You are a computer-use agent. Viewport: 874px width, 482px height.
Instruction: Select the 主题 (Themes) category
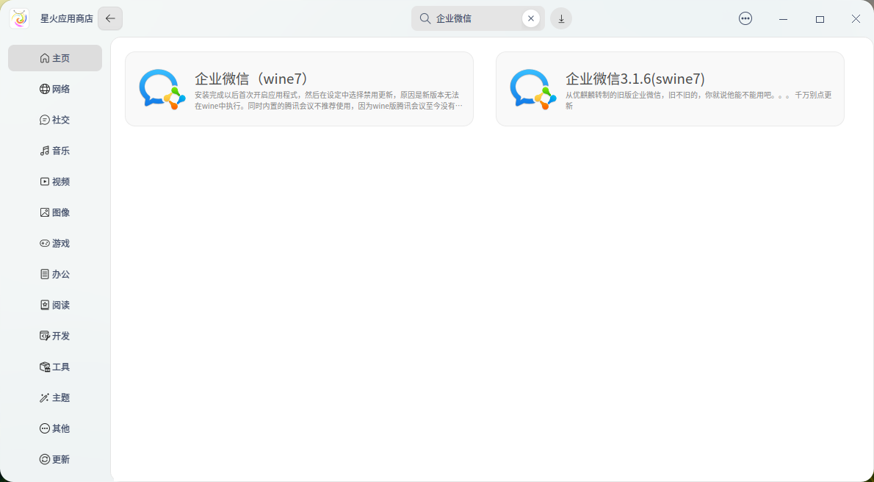tap(54, 398)
